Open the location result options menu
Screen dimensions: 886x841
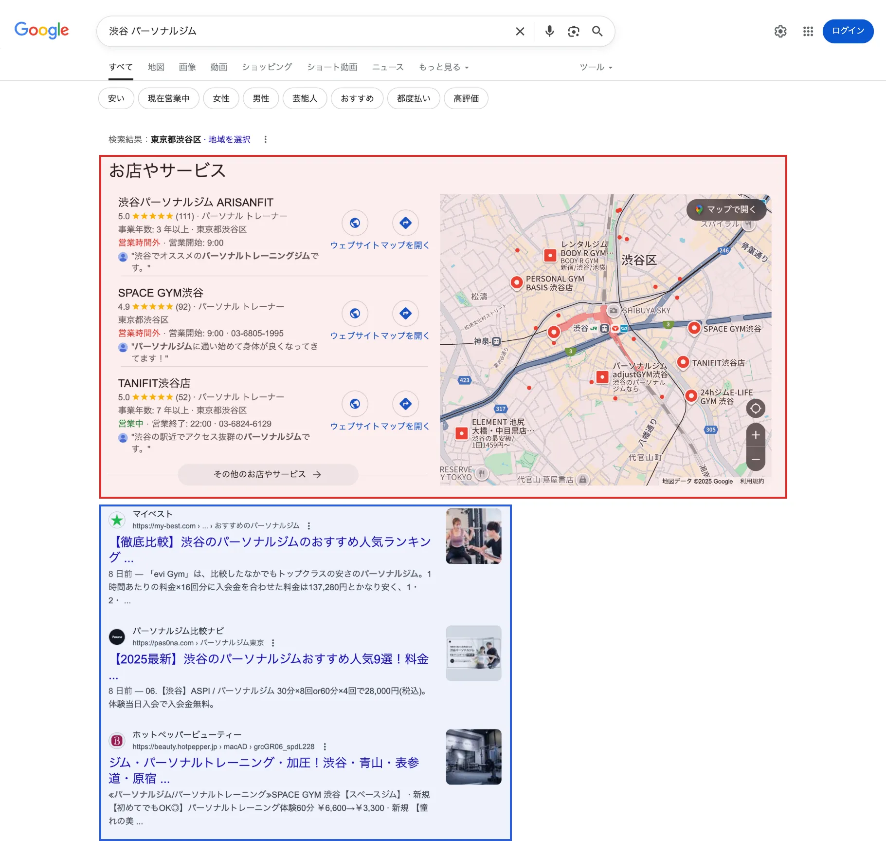265,140
